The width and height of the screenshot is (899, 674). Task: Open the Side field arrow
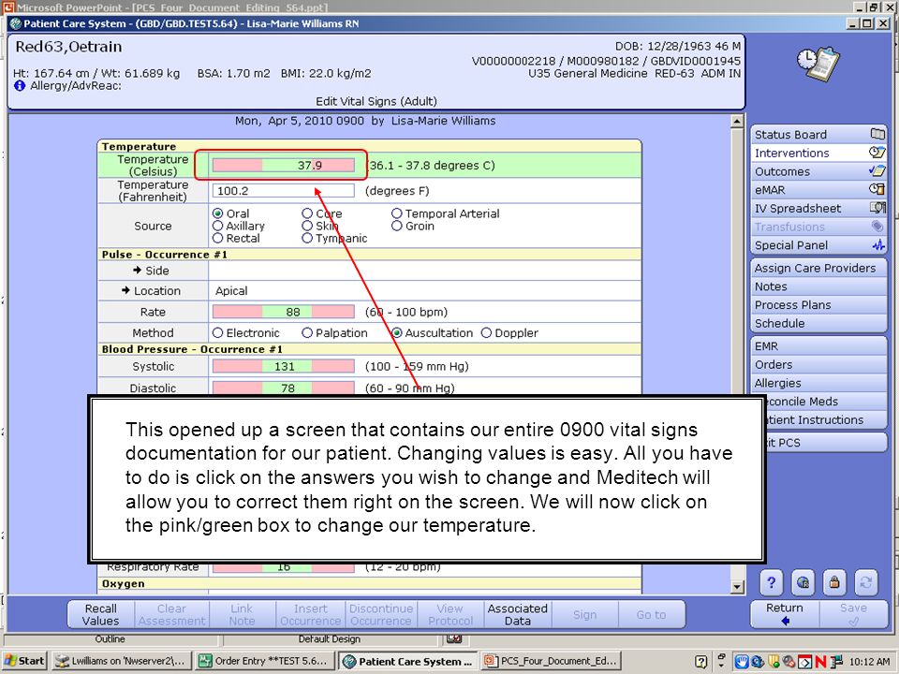[137, 270]
